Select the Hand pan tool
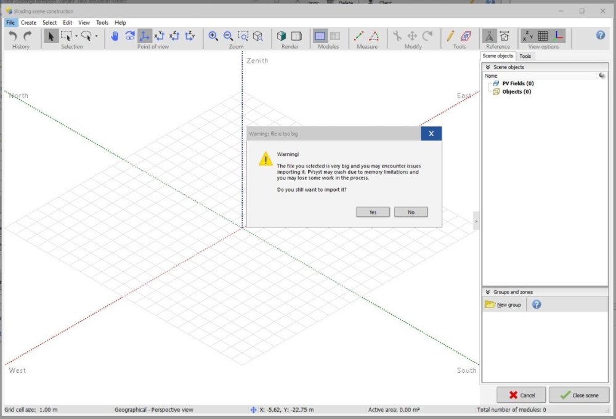The height and width of the screenshot is (419, 616). pos(115,36)
